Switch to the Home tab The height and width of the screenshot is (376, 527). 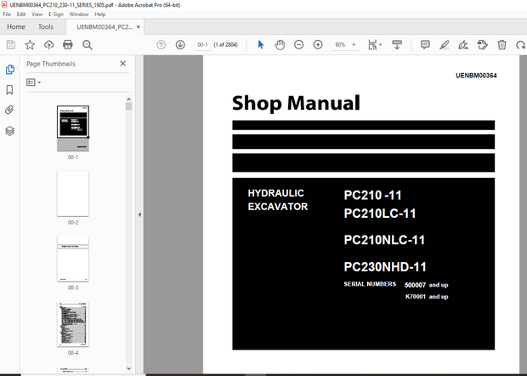pyautogui.click(x=16, y=26)
